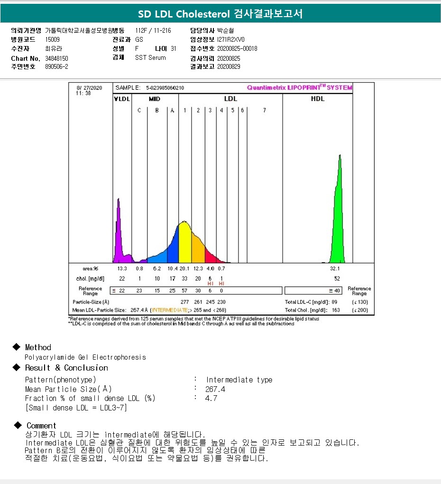Select the "Intermediate type" pattern result

click(239, 380)
